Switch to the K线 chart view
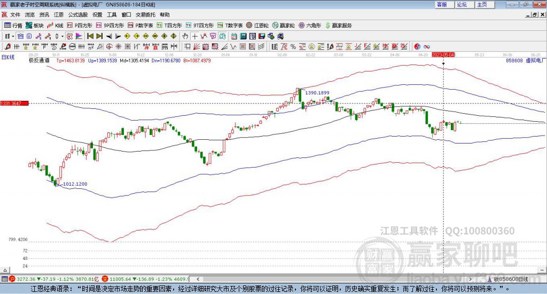This screenshot has width=547, height=294. tap(55, 26)
